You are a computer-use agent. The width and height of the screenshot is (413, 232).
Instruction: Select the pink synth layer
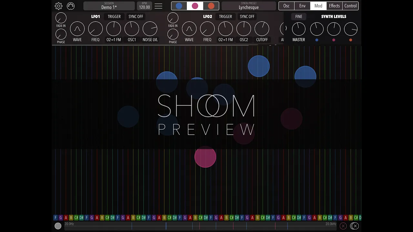tap(195, 6)
